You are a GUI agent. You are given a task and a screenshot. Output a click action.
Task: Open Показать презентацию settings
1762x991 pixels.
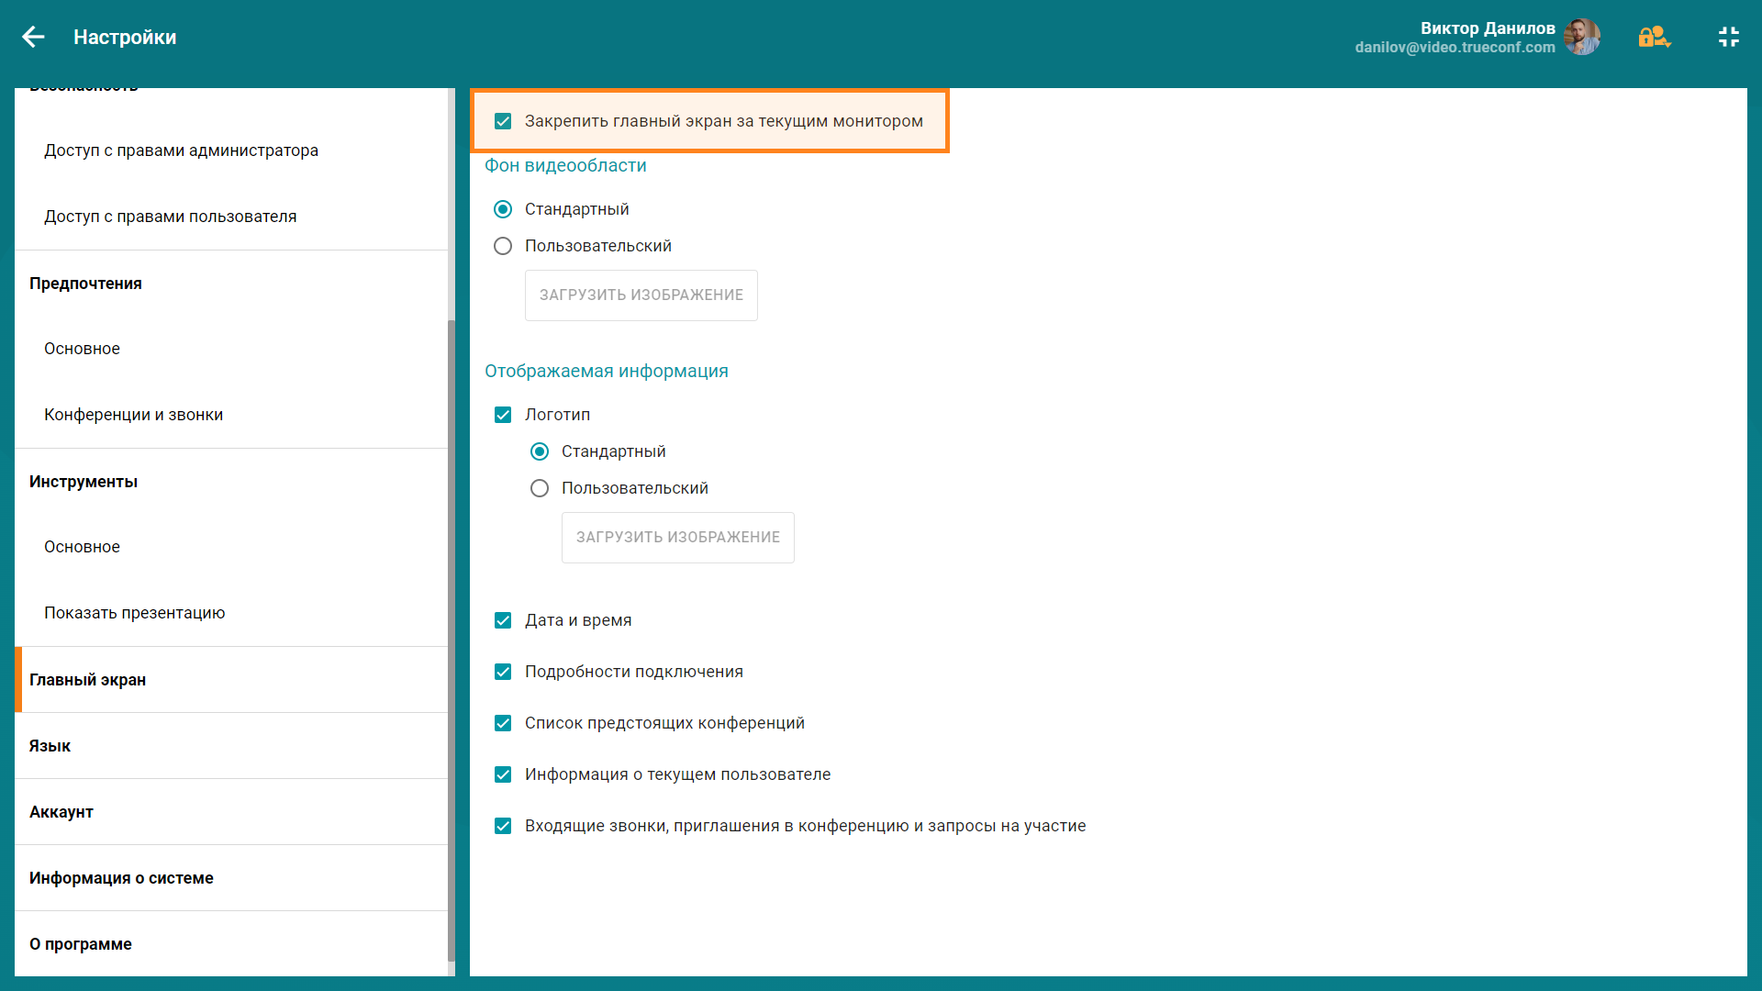click(231, 613)
